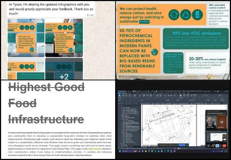The image size is (231, 160).
Task: Open the bottom-left VOC emissions chat thumbnail
Action: point(26,69)
